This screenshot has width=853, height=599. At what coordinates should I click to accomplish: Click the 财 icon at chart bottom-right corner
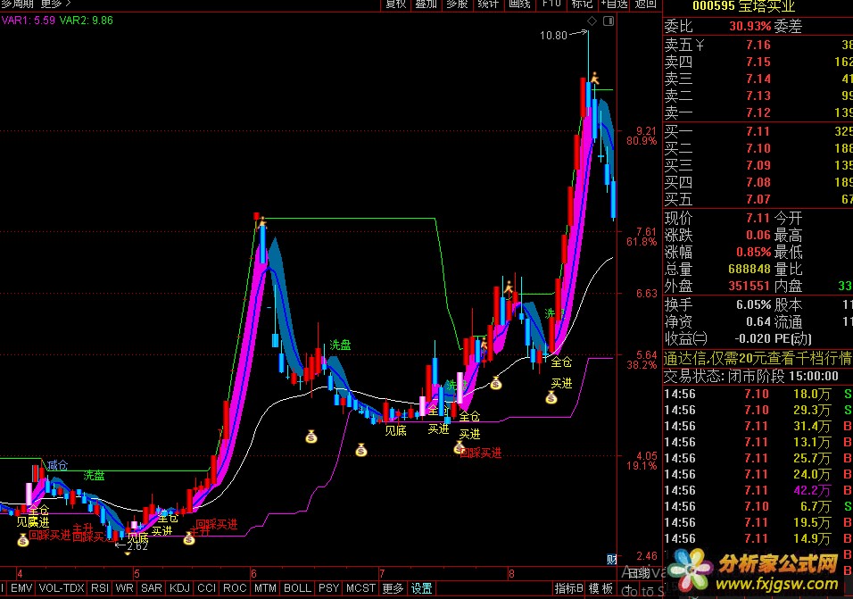[612, 560]
